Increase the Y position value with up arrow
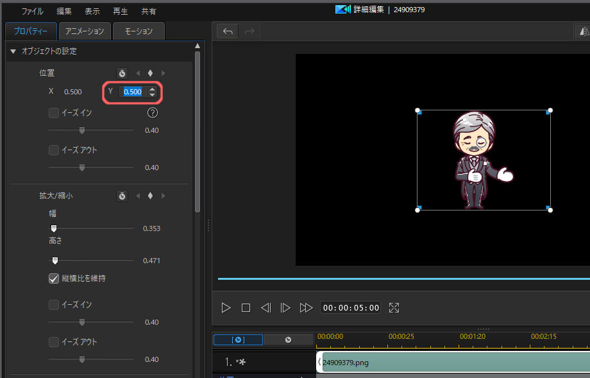 pyautogui.click(x=152, y=89)
